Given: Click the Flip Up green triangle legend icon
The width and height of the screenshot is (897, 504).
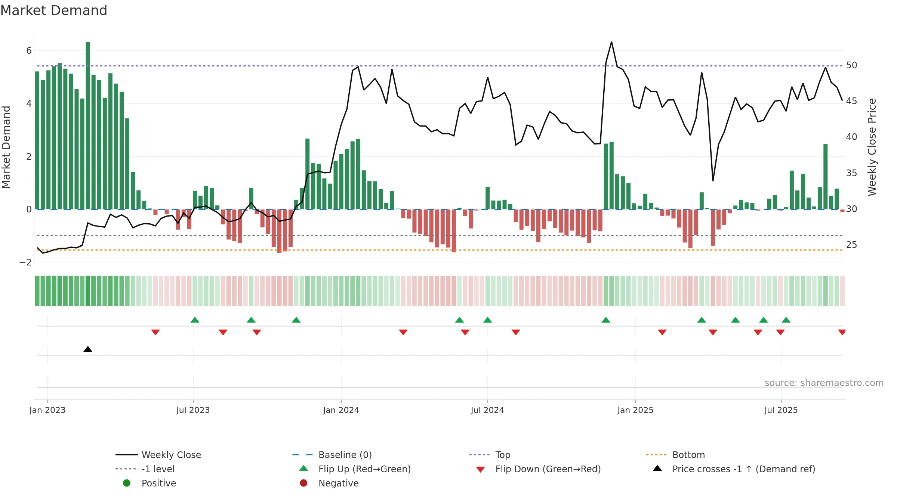Looking at the screenshot, I should pos(304,468).
